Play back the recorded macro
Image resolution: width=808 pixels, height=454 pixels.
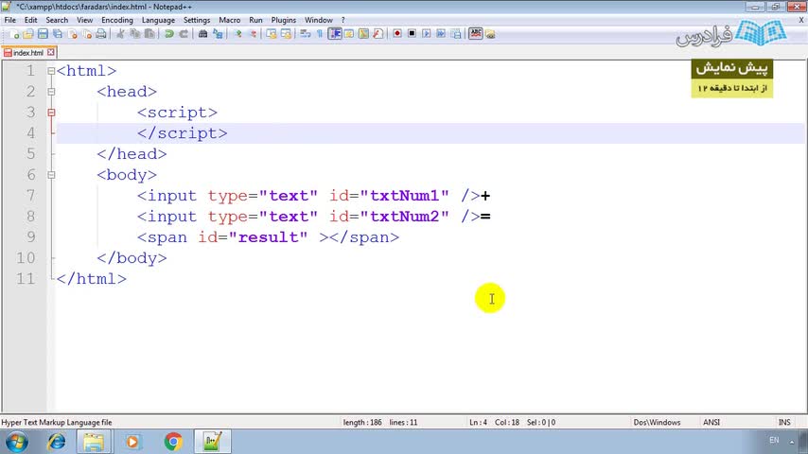click(x=426, y=34)
